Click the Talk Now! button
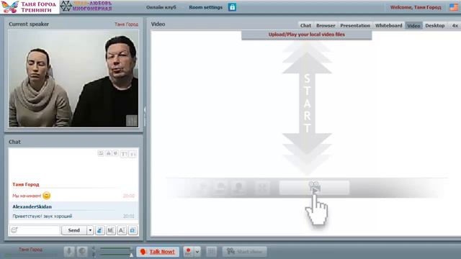The image size is (461, 259). coord(158,252)
